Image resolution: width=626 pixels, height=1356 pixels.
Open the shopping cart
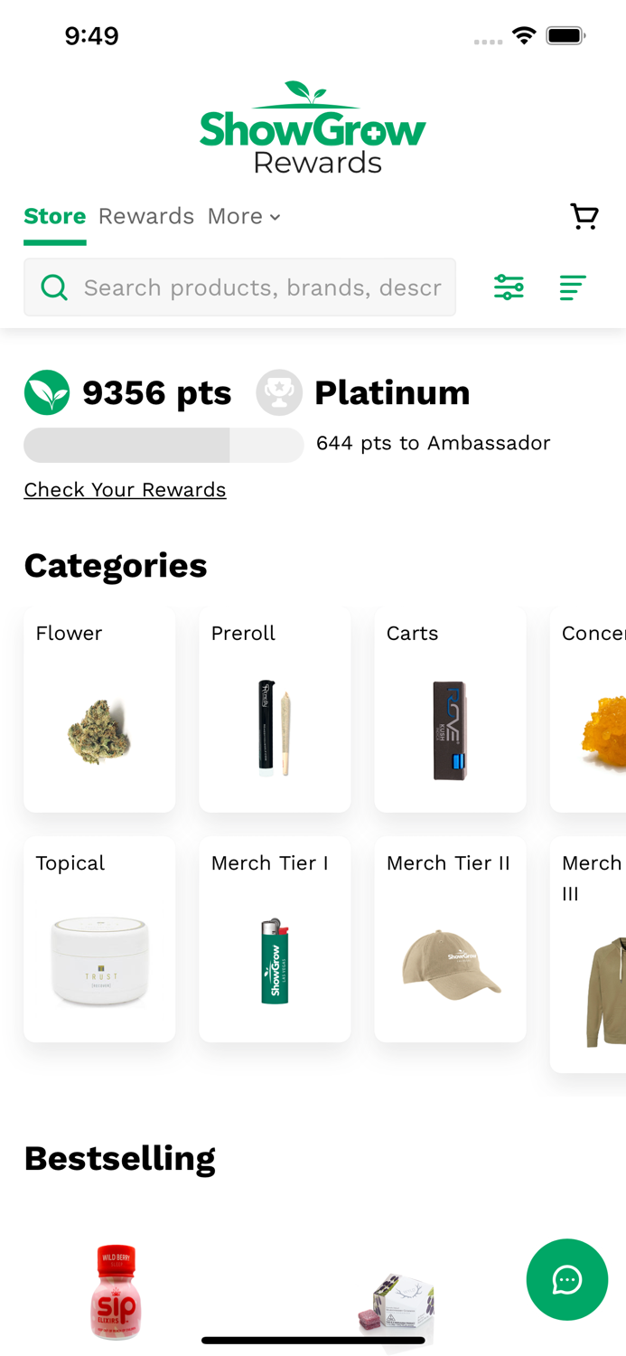coord(584,217)
